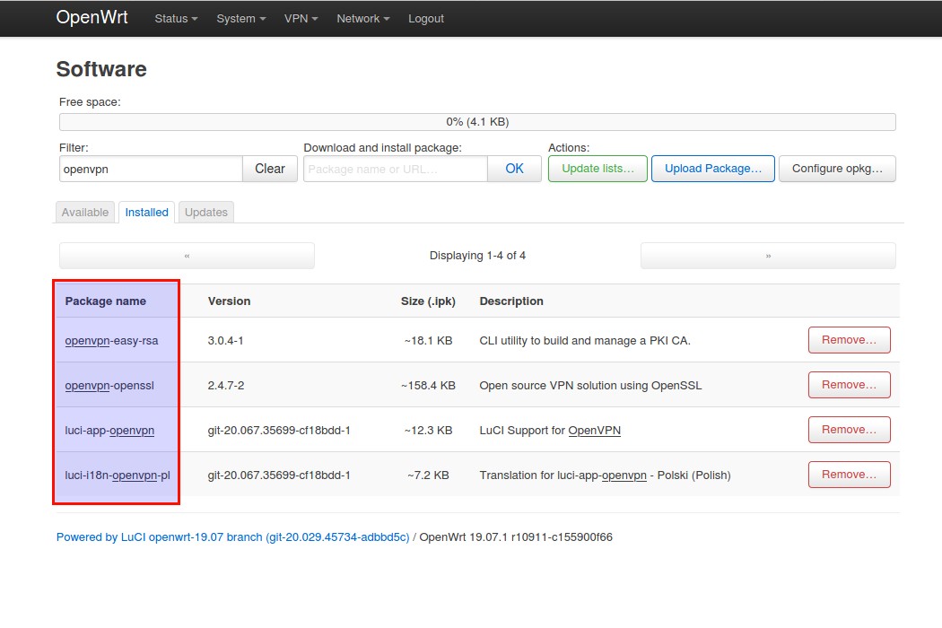Click the luci-i18n-openvpn-pl package name
The height and width of the screenshot is (628, 942).
(x=118, y=475)
